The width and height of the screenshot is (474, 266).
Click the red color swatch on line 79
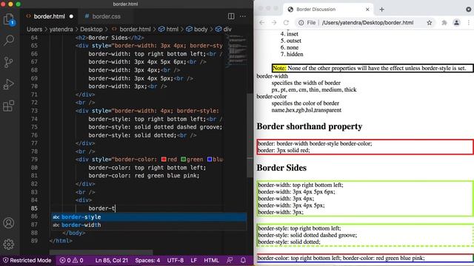164,160
